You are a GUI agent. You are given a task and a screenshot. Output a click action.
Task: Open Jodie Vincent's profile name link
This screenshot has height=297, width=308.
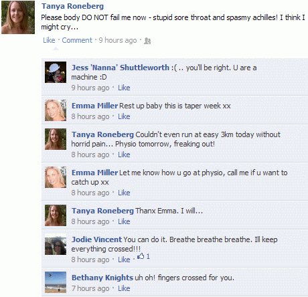click(x=96, y=239)
